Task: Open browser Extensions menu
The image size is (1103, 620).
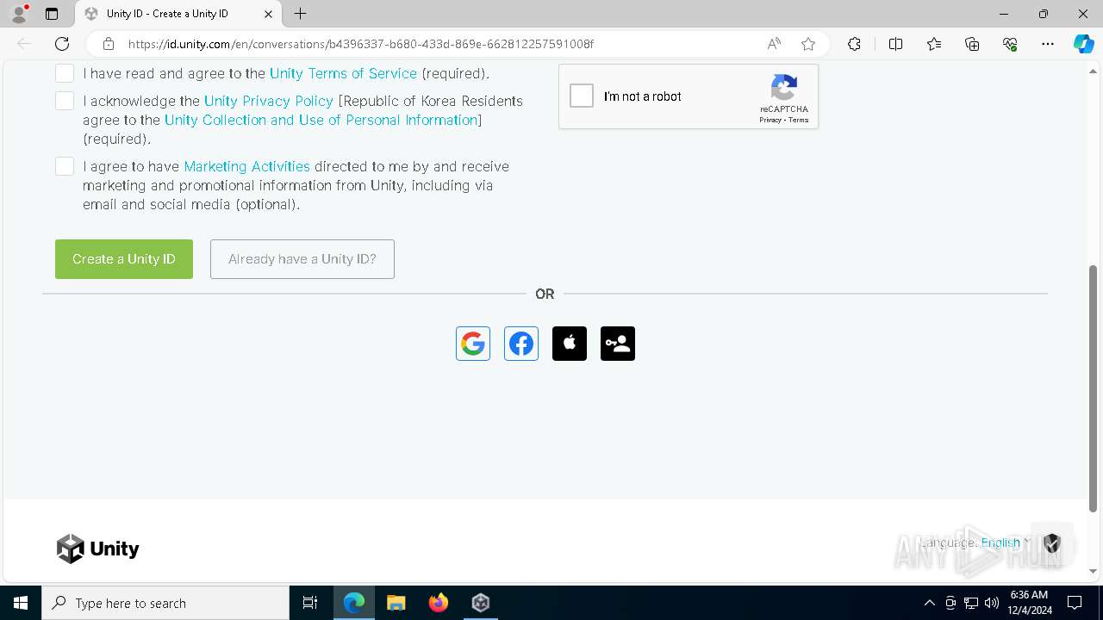Action: [854, 44]
